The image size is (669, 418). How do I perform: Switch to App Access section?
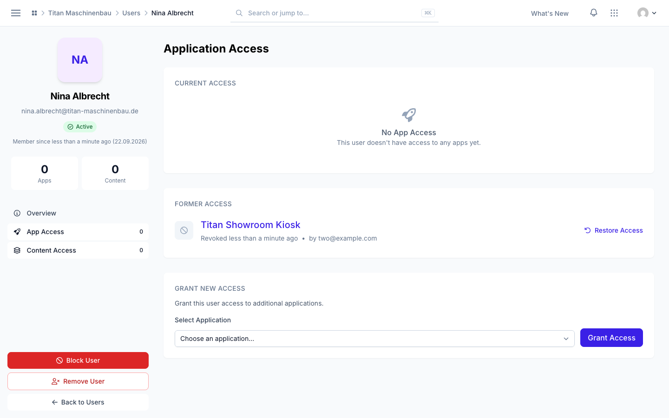tap(78, 232)
